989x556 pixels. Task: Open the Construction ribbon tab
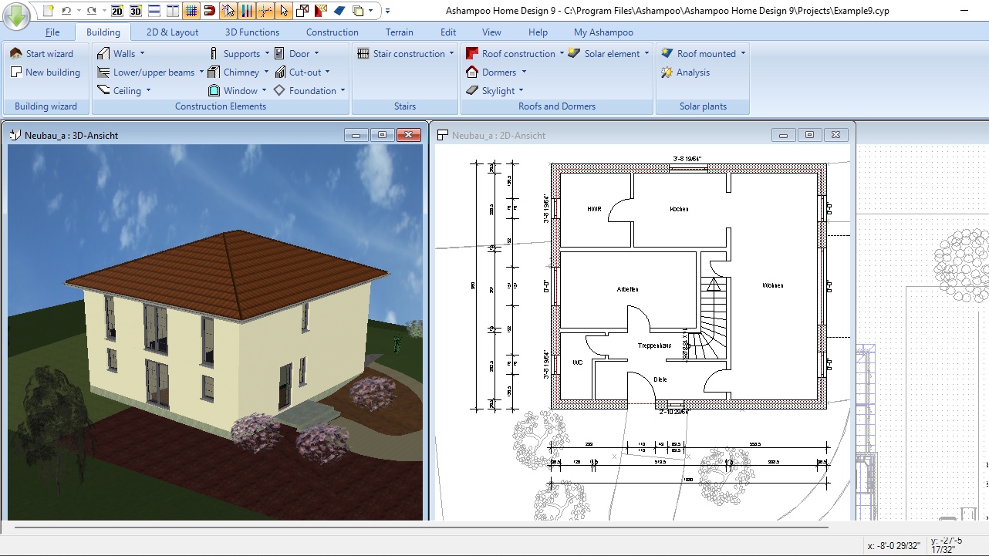point(332,32)
